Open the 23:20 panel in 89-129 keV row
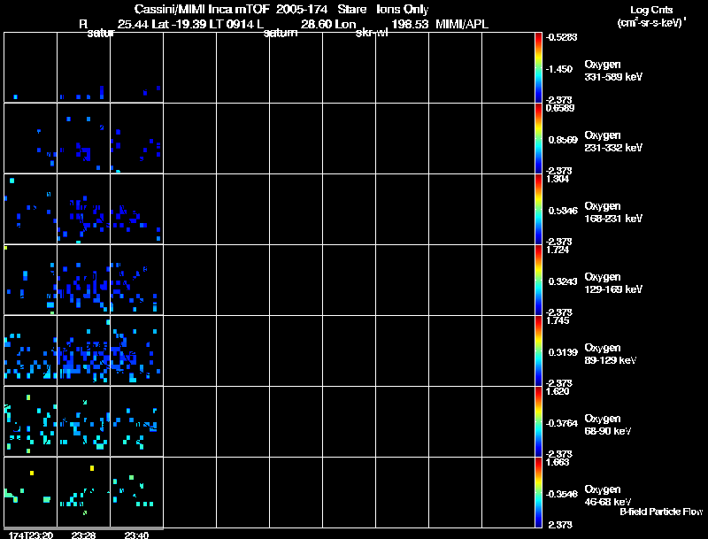708x539 pixels. [31, 350]
